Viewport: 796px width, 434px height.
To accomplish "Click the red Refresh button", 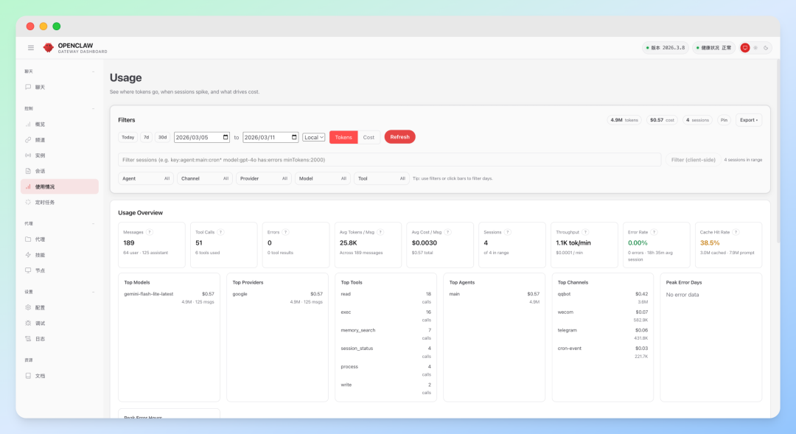I will [400, 137].
